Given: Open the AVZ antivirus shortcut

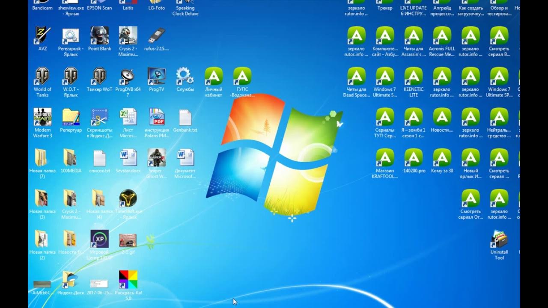Looking at the screenshot, I should pyautogui.click(x=42, y=36).
